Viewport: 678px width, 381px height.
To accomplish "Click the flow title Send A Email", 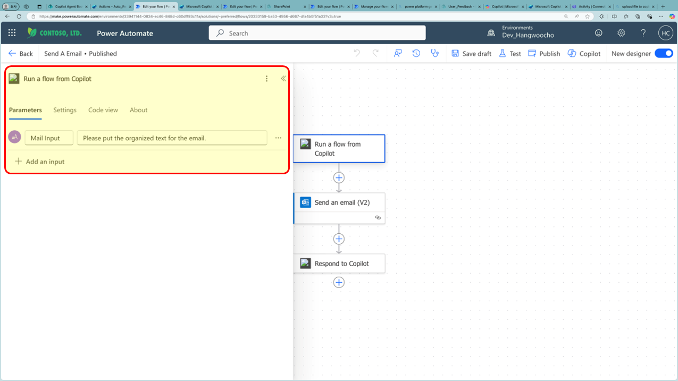I will 63,54.
